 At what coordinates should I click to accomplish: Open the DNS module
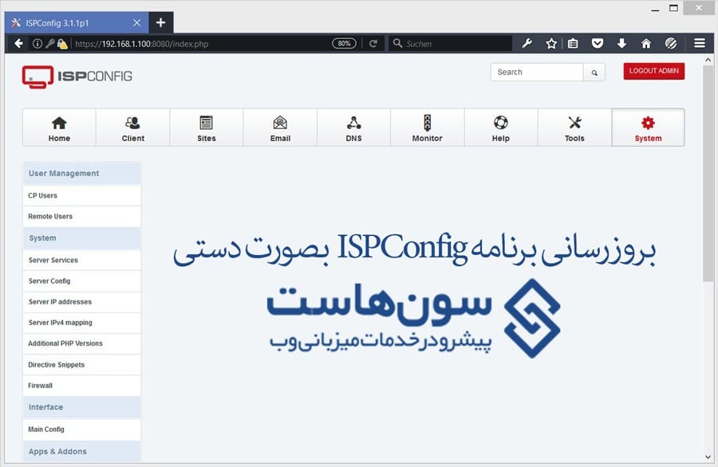(x=353, y=128)
